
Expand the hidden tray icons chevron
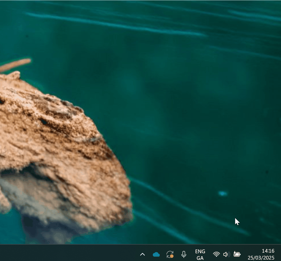click(x=143, y=254)
